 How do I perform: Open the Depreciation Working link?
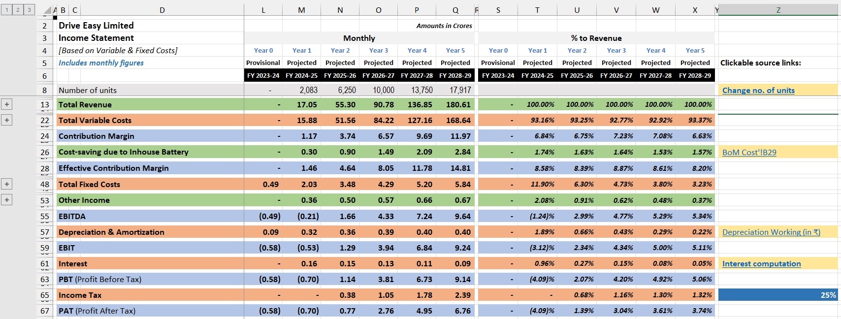771,232
